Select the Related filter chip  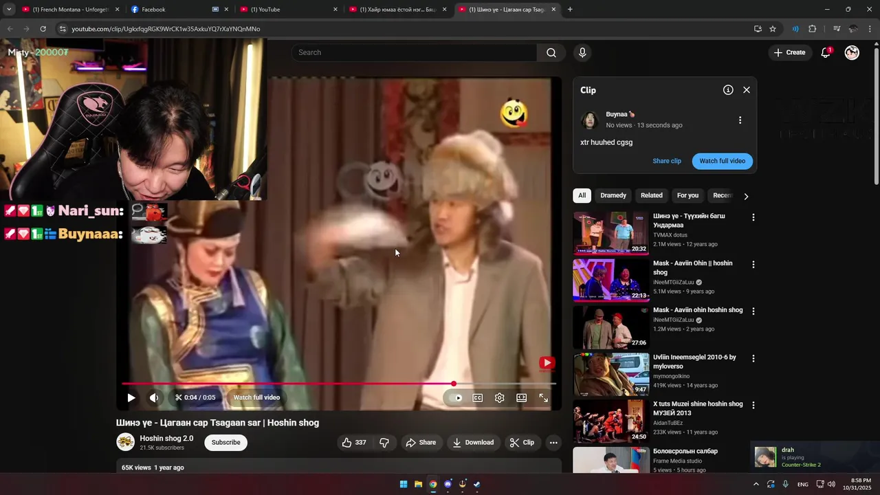[x=652, y=195]
